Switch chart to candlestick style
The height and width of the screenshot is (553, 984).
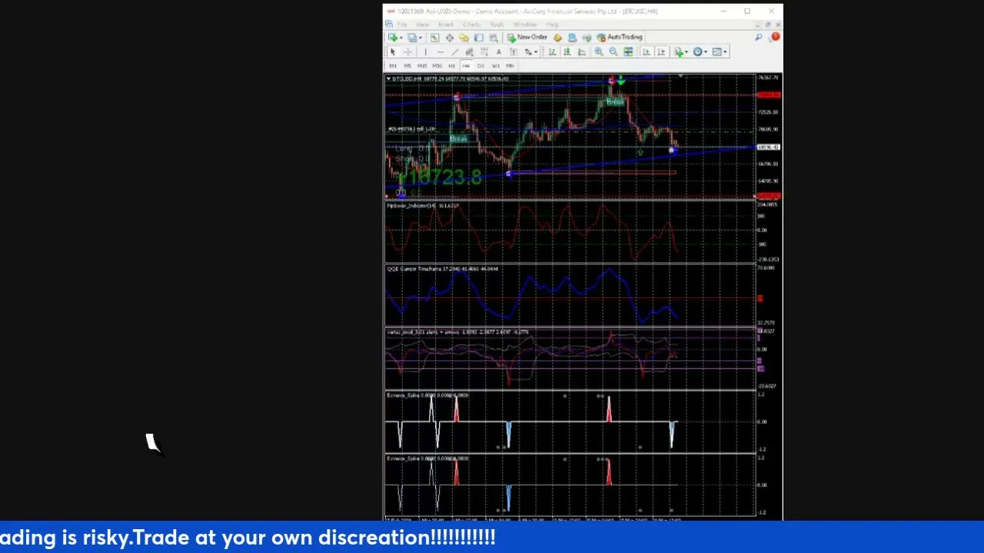coord(567,52)
